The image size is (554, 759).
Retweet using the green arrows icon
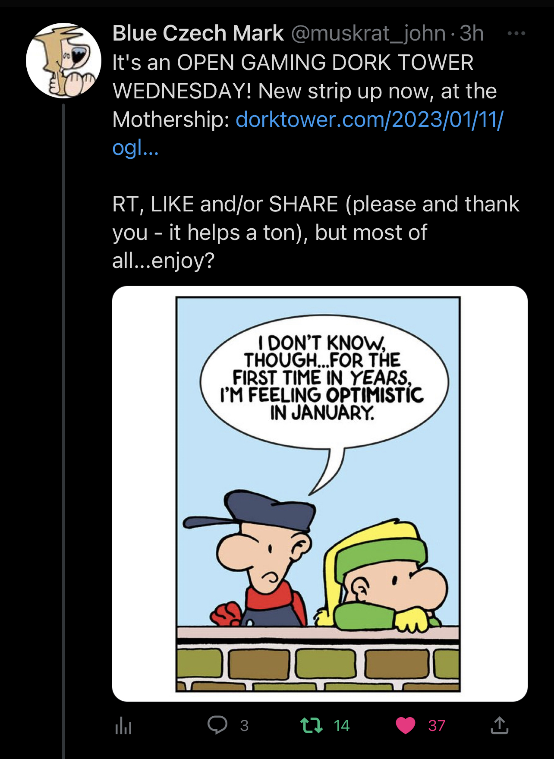pyautogui.click(x=311, y=725)
